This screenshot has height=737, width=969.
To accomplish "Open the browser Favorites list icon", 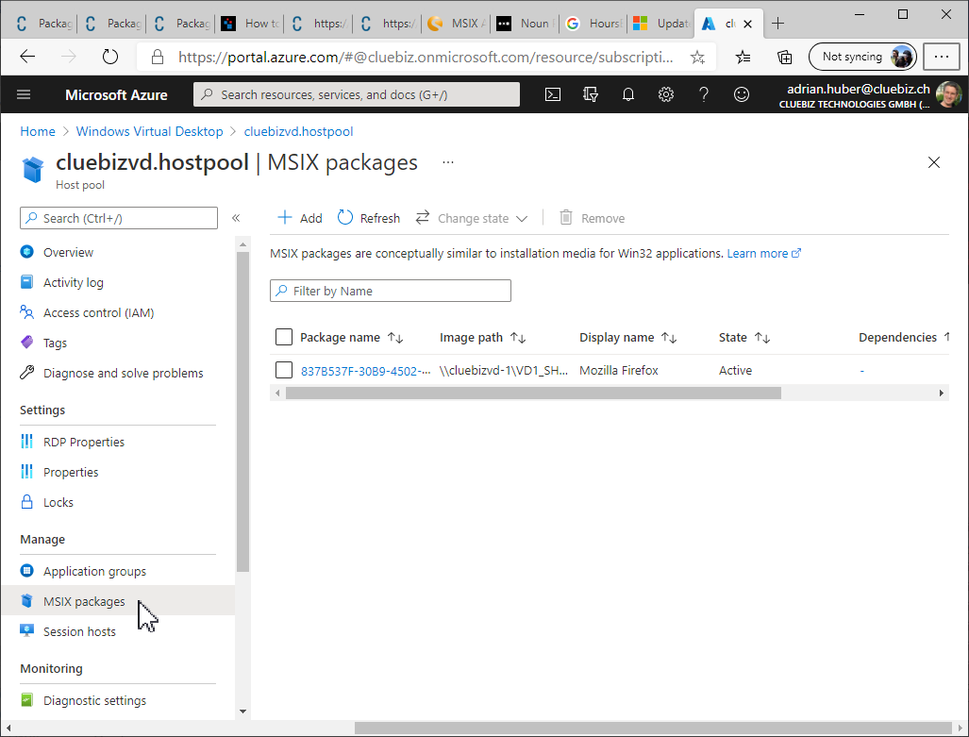I will pyautogui.click(x=743, y=58).
